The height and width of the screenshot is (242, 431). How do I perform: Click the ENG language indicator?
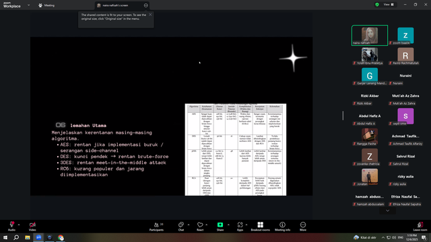[x=401, y=237]
